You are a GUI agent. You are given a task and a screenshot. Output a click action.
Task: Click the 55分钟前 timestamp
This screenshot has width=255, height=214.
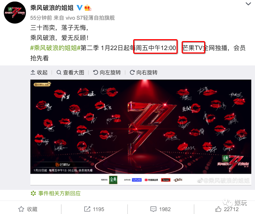[41, 18]
